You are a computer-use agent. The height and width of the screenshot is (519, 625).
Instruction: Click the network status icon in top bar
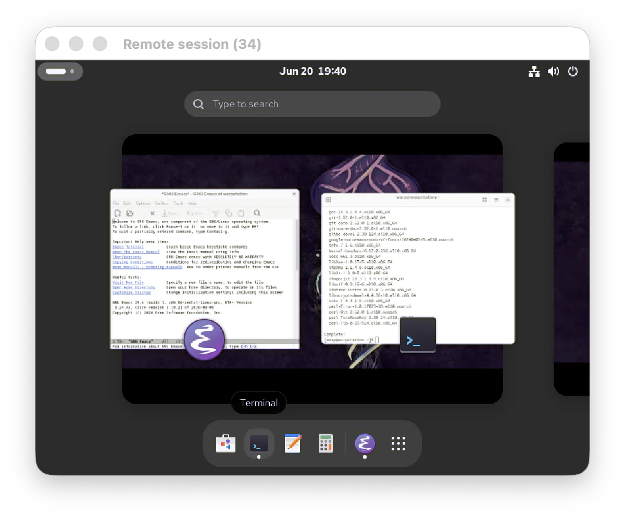coord(534,72)
